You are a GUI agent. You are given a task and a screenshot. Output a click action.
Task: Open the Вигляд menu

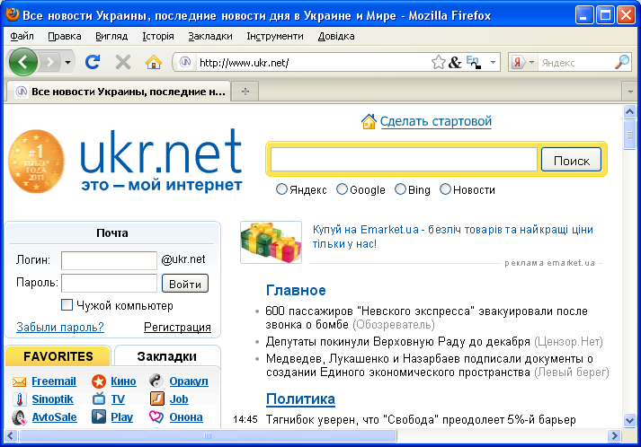tap(111, 36)
